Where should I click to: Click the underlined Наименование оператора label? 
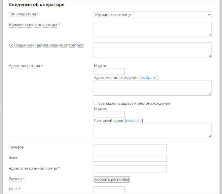tap(33, 25)
